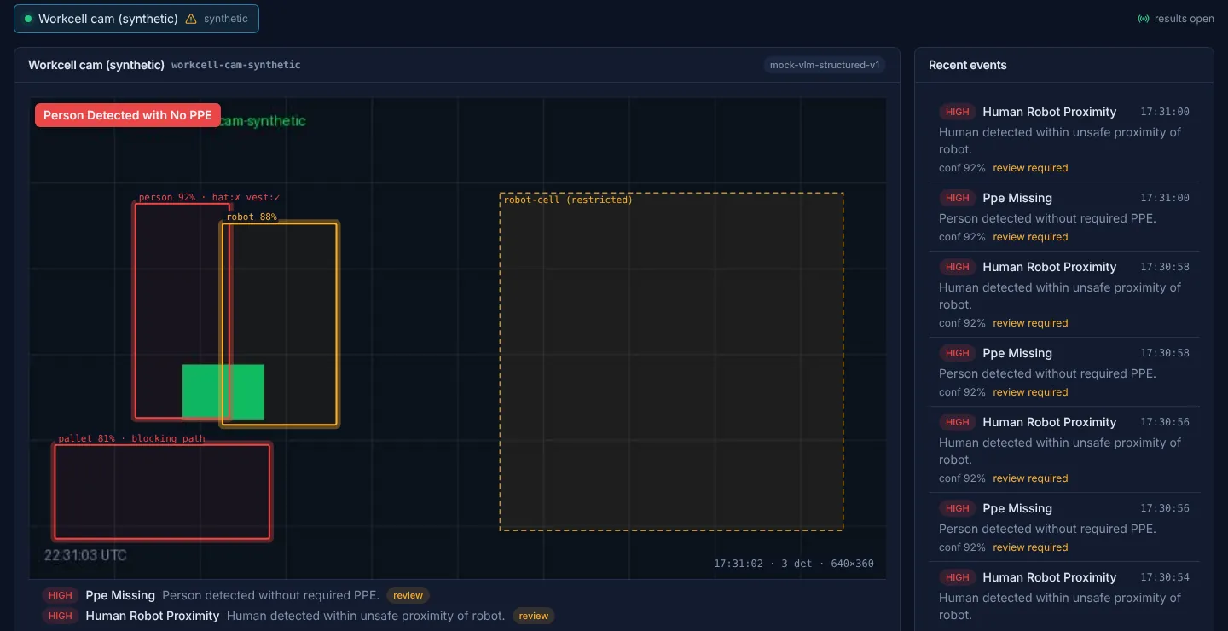Click the HIGH badge on the Ppe Missing row below the feed
The width and height of the screenshot is (1228, 631).
pos(61,595)
